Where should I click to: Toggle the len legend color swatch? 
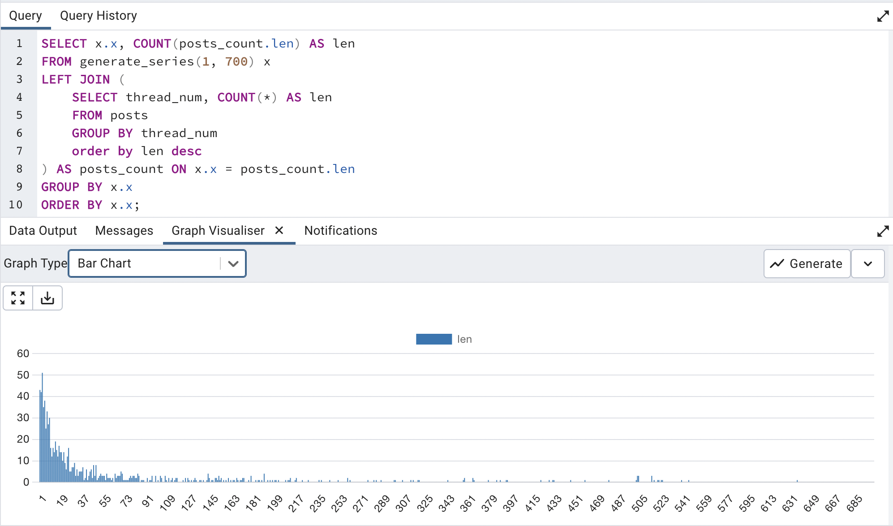(x=434, y=339)
